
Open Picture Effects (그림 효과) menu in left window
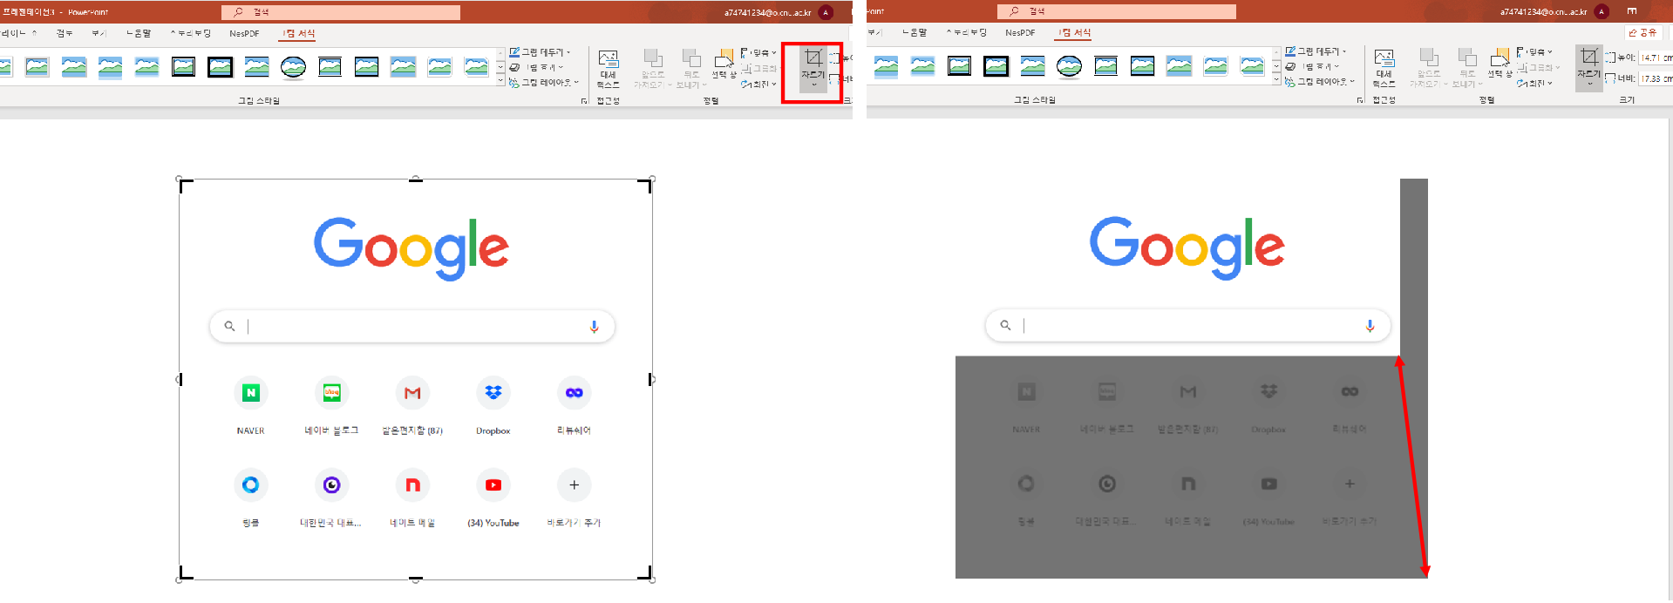(x=536, y=67)
